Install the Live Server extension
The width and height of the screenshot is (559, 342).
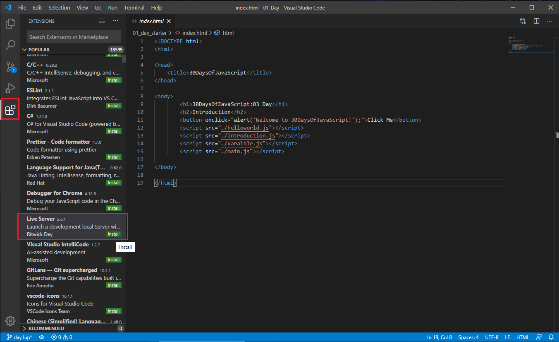click(x=113, y=234)
